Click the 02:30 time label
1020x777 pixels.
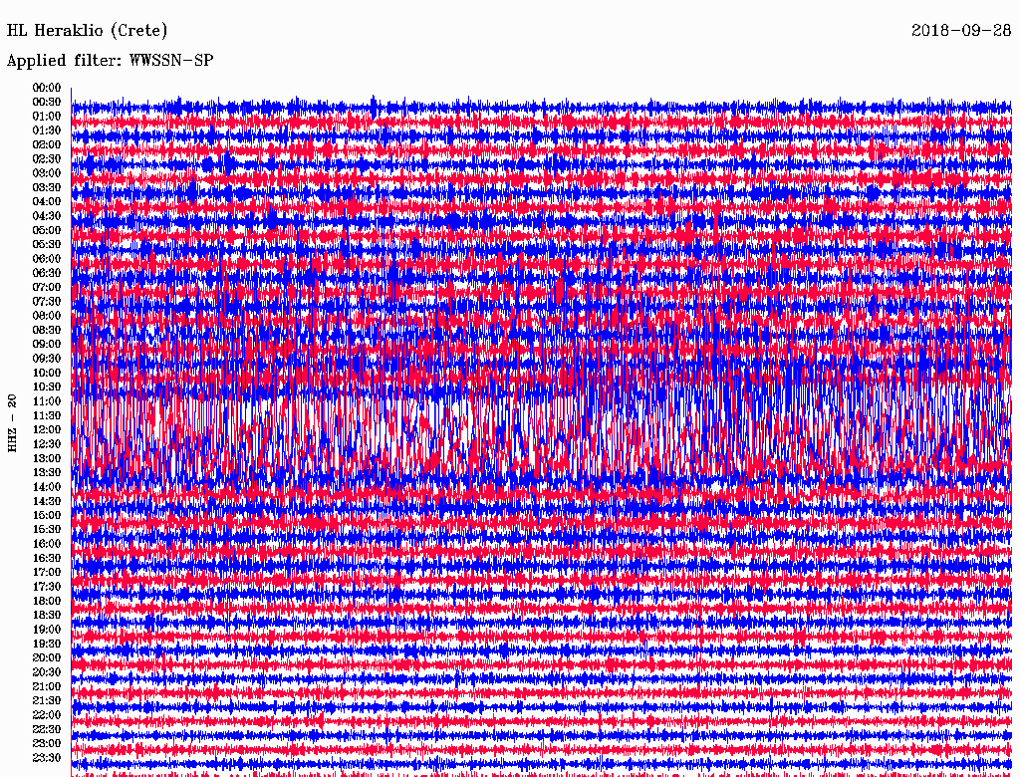coord(47,158)
